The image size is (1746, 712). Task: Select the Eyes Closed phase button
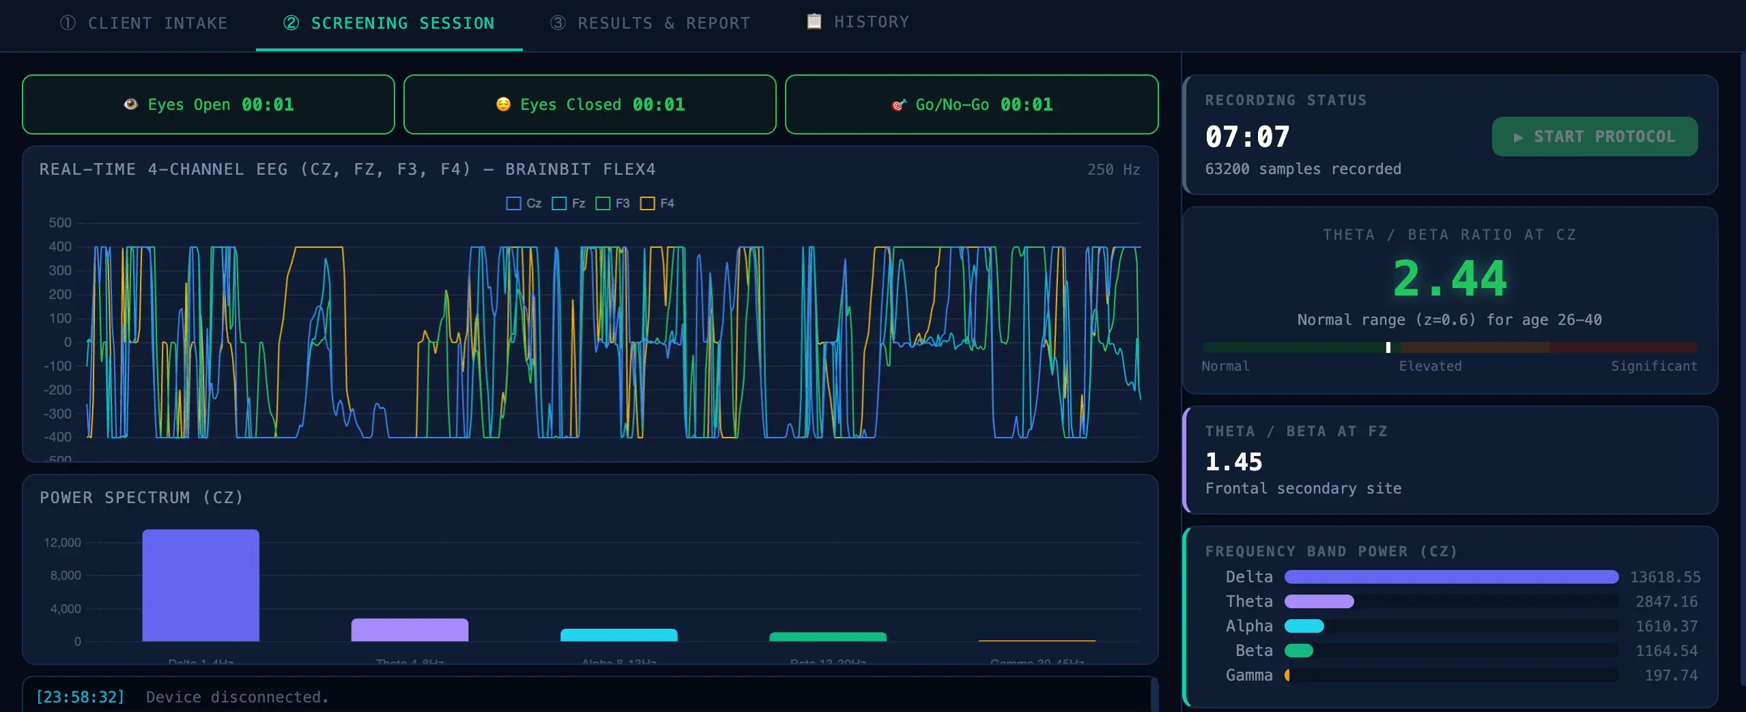[x=590, y=104]
